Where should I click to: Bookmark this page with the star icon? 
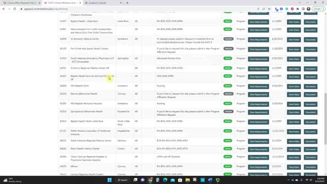click(269, 9)
